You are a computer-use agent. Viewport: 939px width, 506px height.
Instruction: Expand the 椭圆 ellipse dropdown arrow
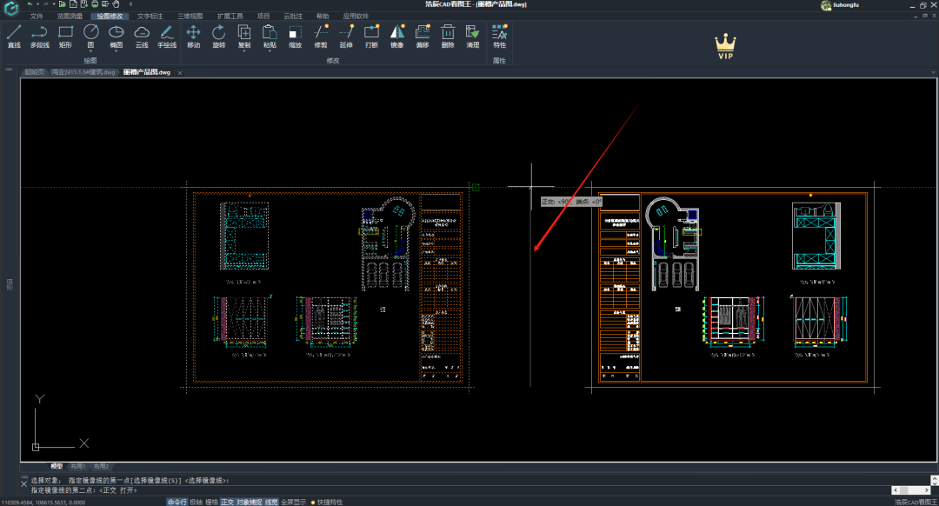(117, 51)
